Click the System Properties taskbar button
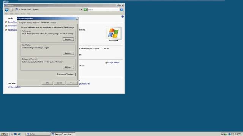Viewport: 243px width, 136px height. (x=63, y=134)
